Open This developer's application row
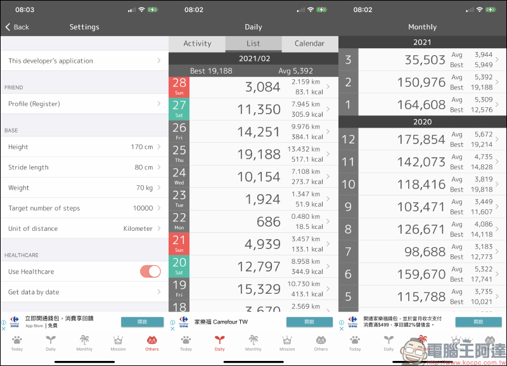Screen dimensions: 507x366 84,60
